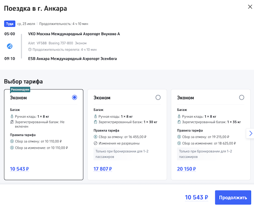Click hand luggage icon in first fare
This screenshot has height=206, width=254.
coord(12,116)
